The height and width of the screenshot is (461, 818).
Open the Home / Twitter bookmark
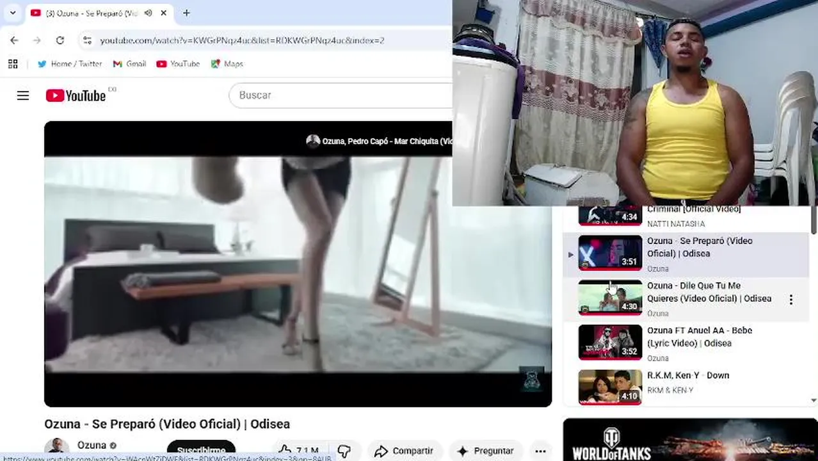[x=70, y=64]
